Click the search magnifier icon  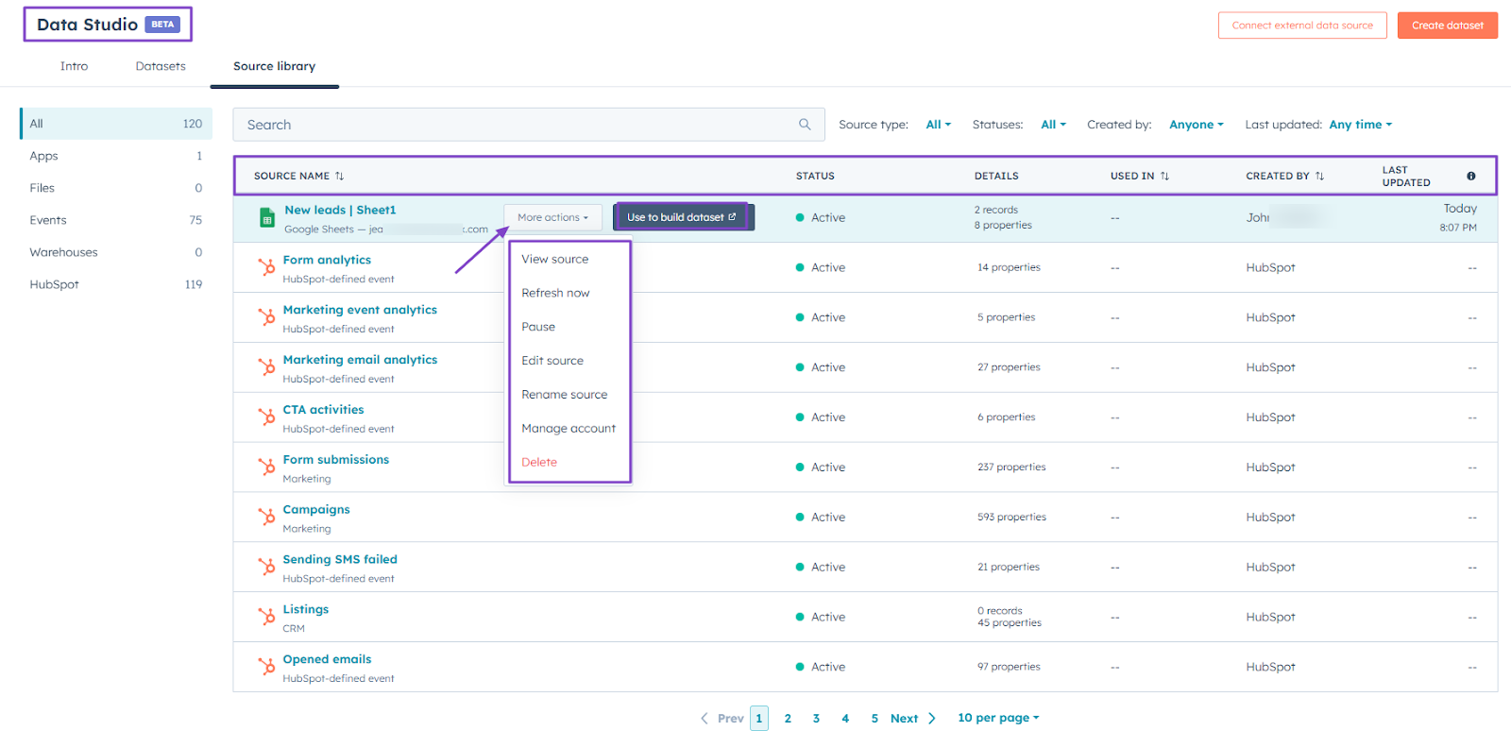tap(805, 124)
